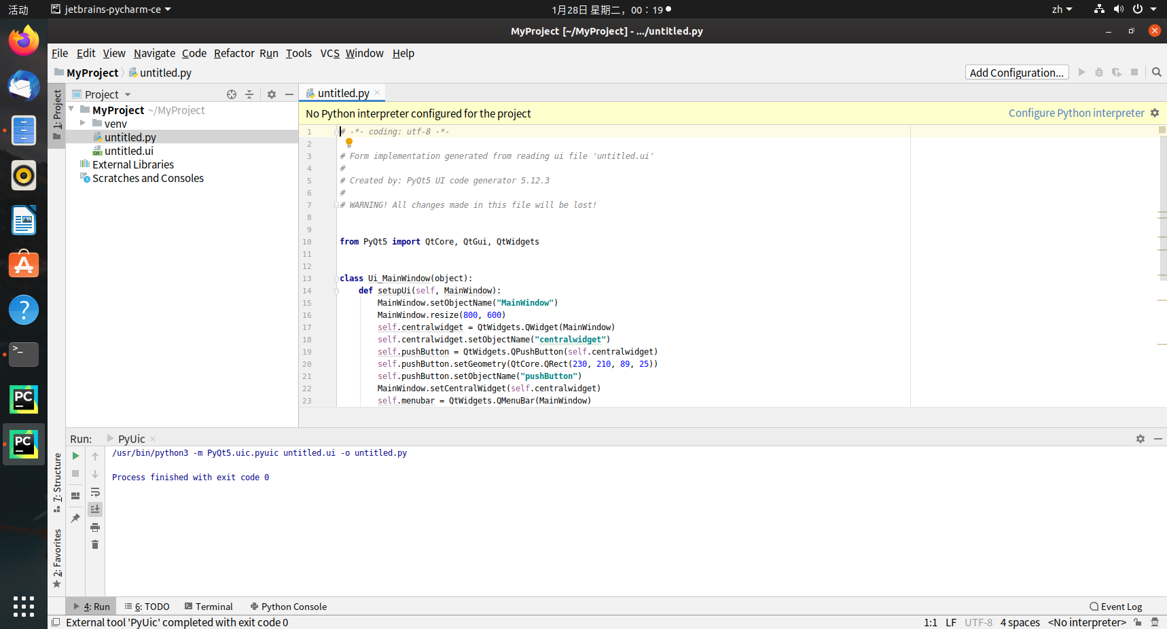The width and height of the screenshot is (1167, 629).
Task: Open the Refactor menu
Action: point(234,53)
